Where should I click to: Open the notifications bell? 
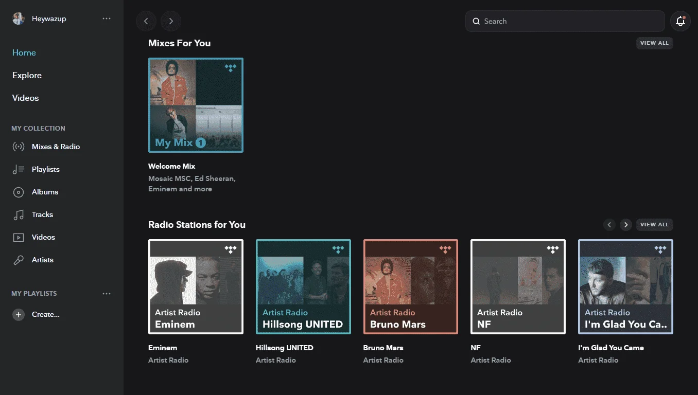coord(680,21)
